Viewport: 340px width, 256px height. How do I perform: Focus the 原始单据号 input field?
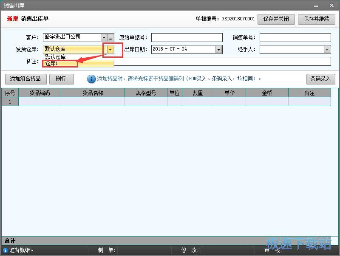coord(187,37)
